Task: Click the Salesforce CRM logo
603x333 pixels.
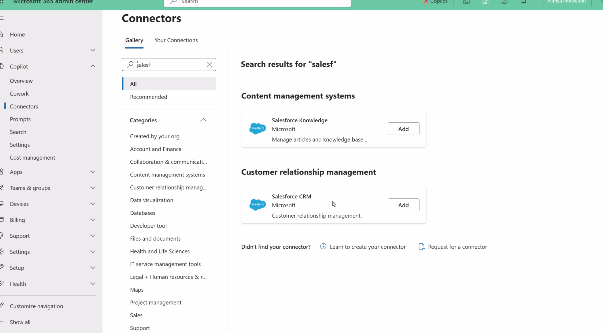Action: (x=258, y=204)
